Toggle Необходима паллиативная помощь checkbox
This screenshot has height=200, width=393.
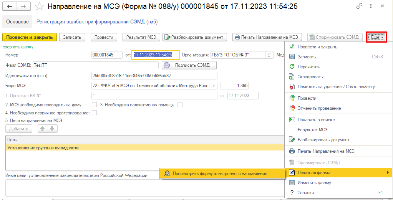pyautogui.click(x=180, y=104)
